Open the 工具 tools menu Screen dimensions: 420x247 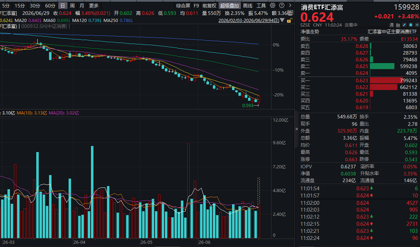tap(261, 6)
